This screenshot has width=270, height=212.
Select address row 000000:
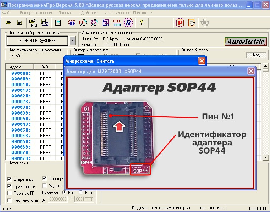(21, 73)
